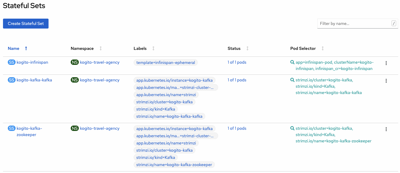Sort by Labels column header
The width and height of the screenshot is (400, 173).
(140, 48)
